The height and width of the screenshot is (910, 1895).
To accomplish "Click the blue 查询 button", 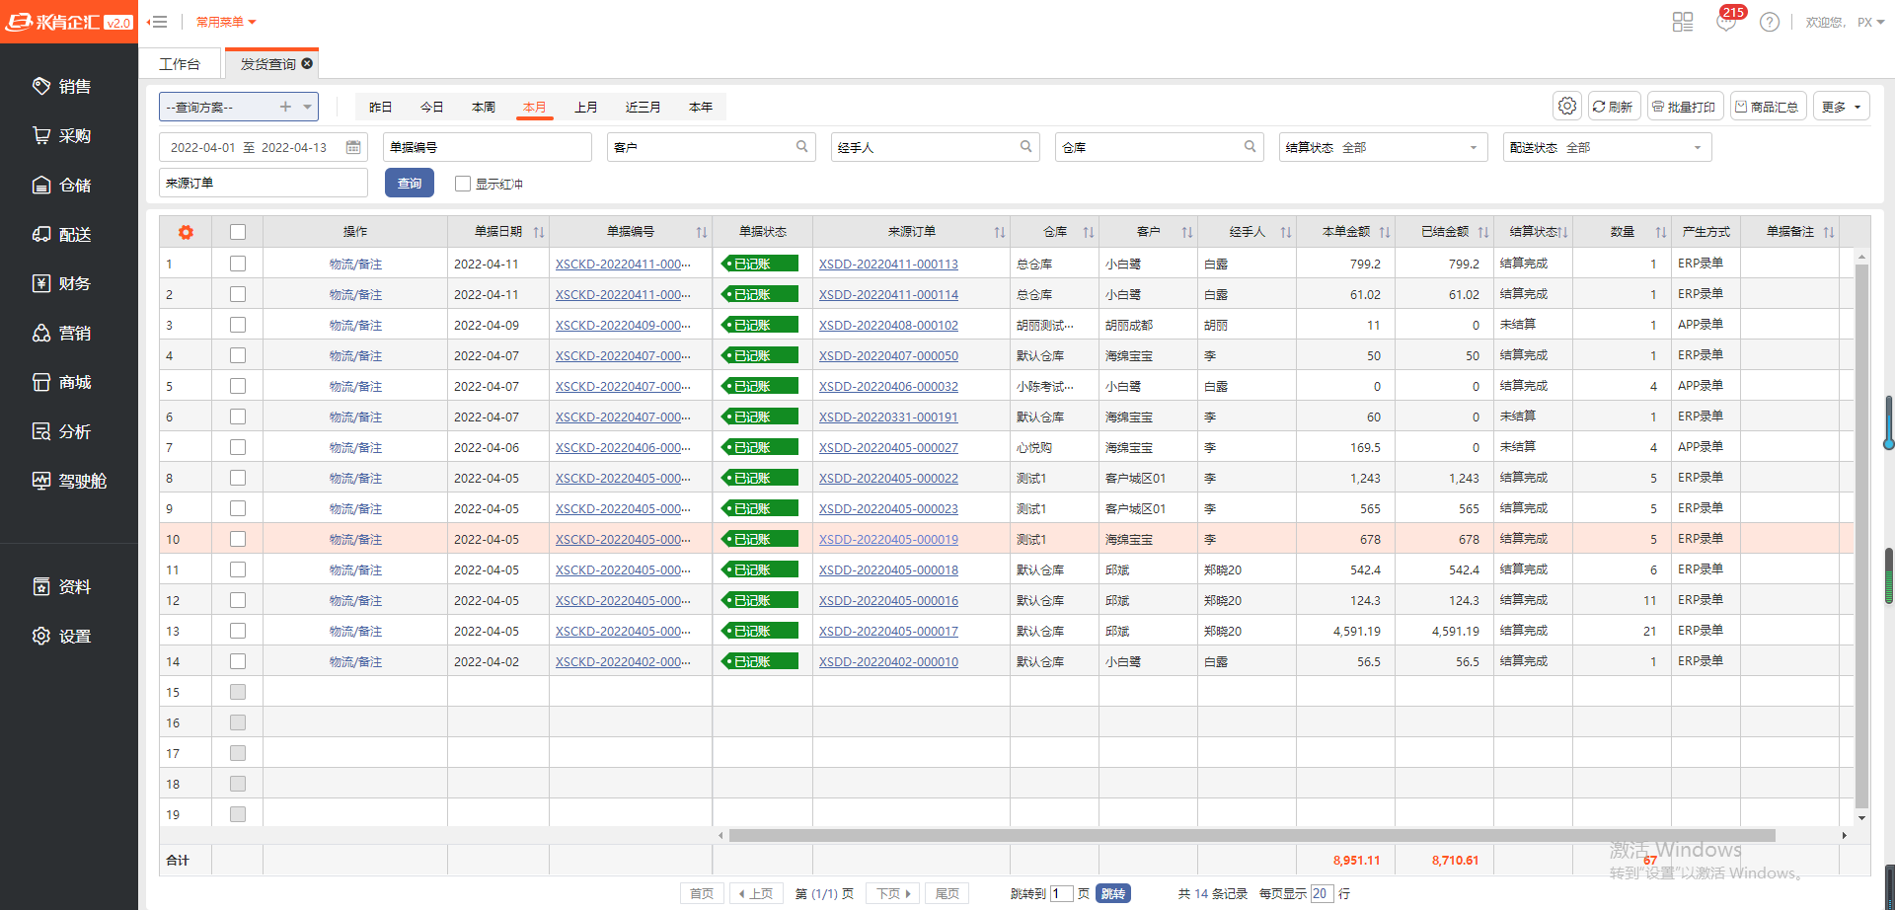I will [410, 184].
